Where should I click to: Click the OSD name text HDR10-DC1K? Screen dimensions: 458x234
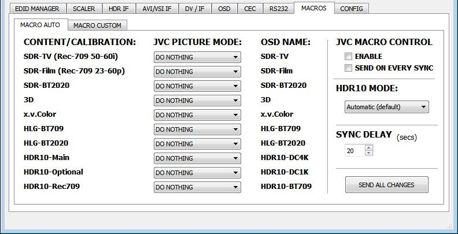285,172
